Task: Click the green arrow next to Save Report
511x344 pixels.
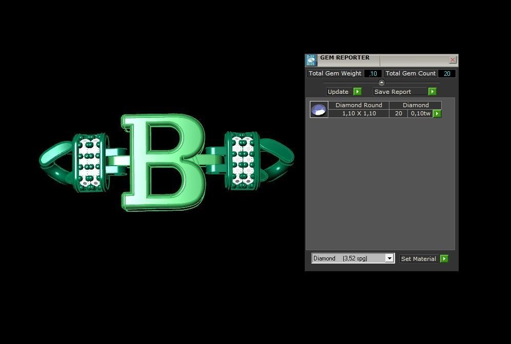Action: point(432,92)
